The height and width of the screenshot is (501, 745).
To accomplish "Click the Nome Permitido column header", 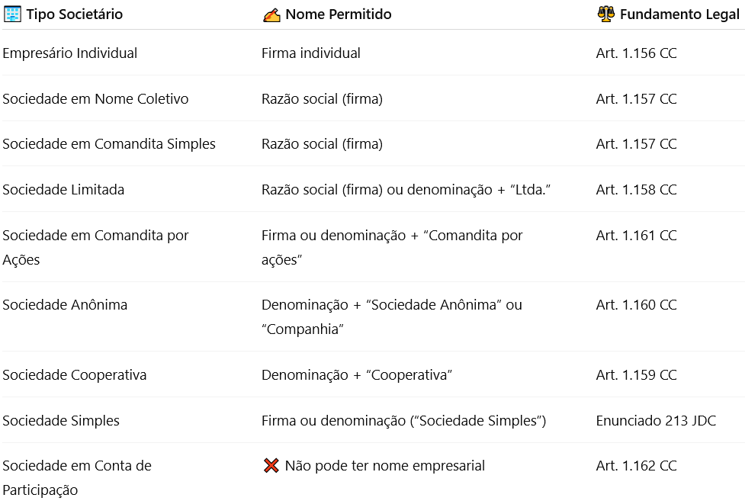I will point(338,14).
